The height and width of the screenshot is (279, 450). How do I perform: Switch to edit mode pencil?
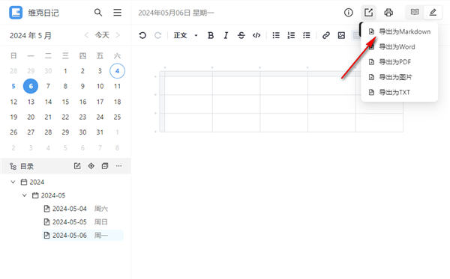[433, 12]
